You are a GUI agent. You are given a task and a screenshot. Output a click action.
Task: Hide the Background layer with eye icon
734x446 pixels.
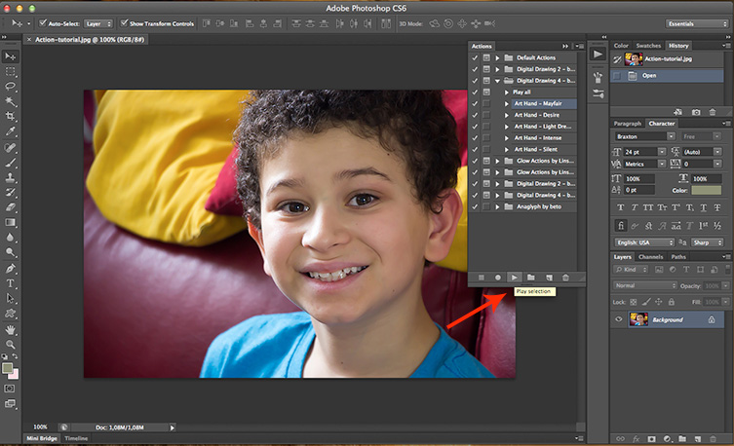[619, 319]
